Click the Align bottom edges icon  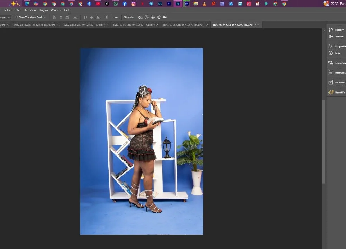[98, 17]
